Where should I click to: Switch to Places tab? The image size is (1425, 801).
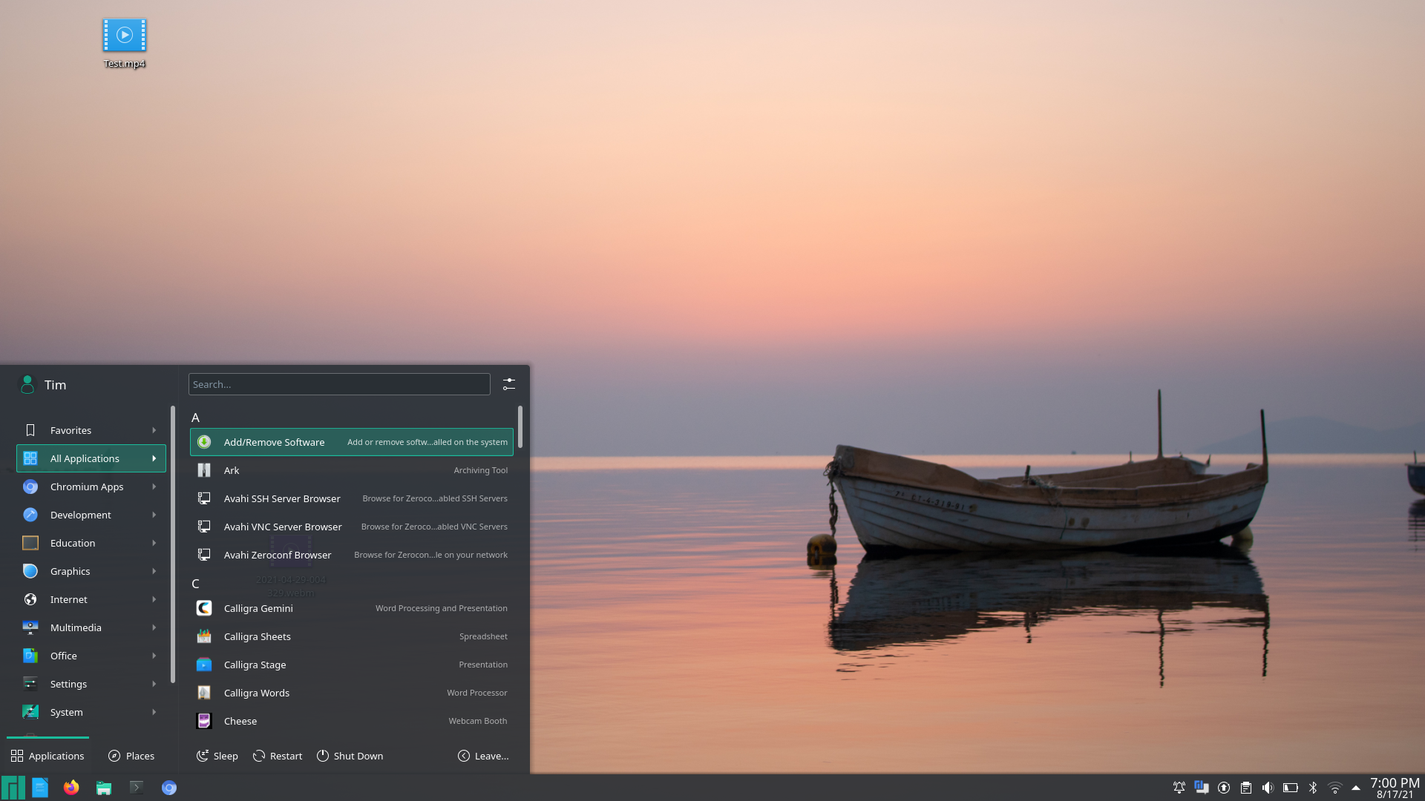point(131,756)
